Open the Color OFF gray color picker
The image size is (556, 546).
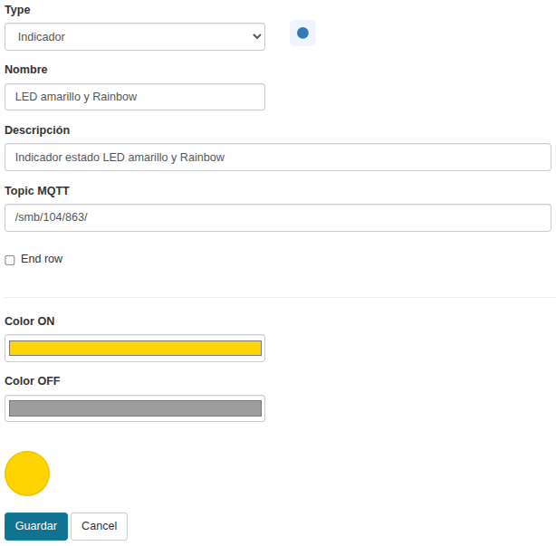click(x=135, y=408)
